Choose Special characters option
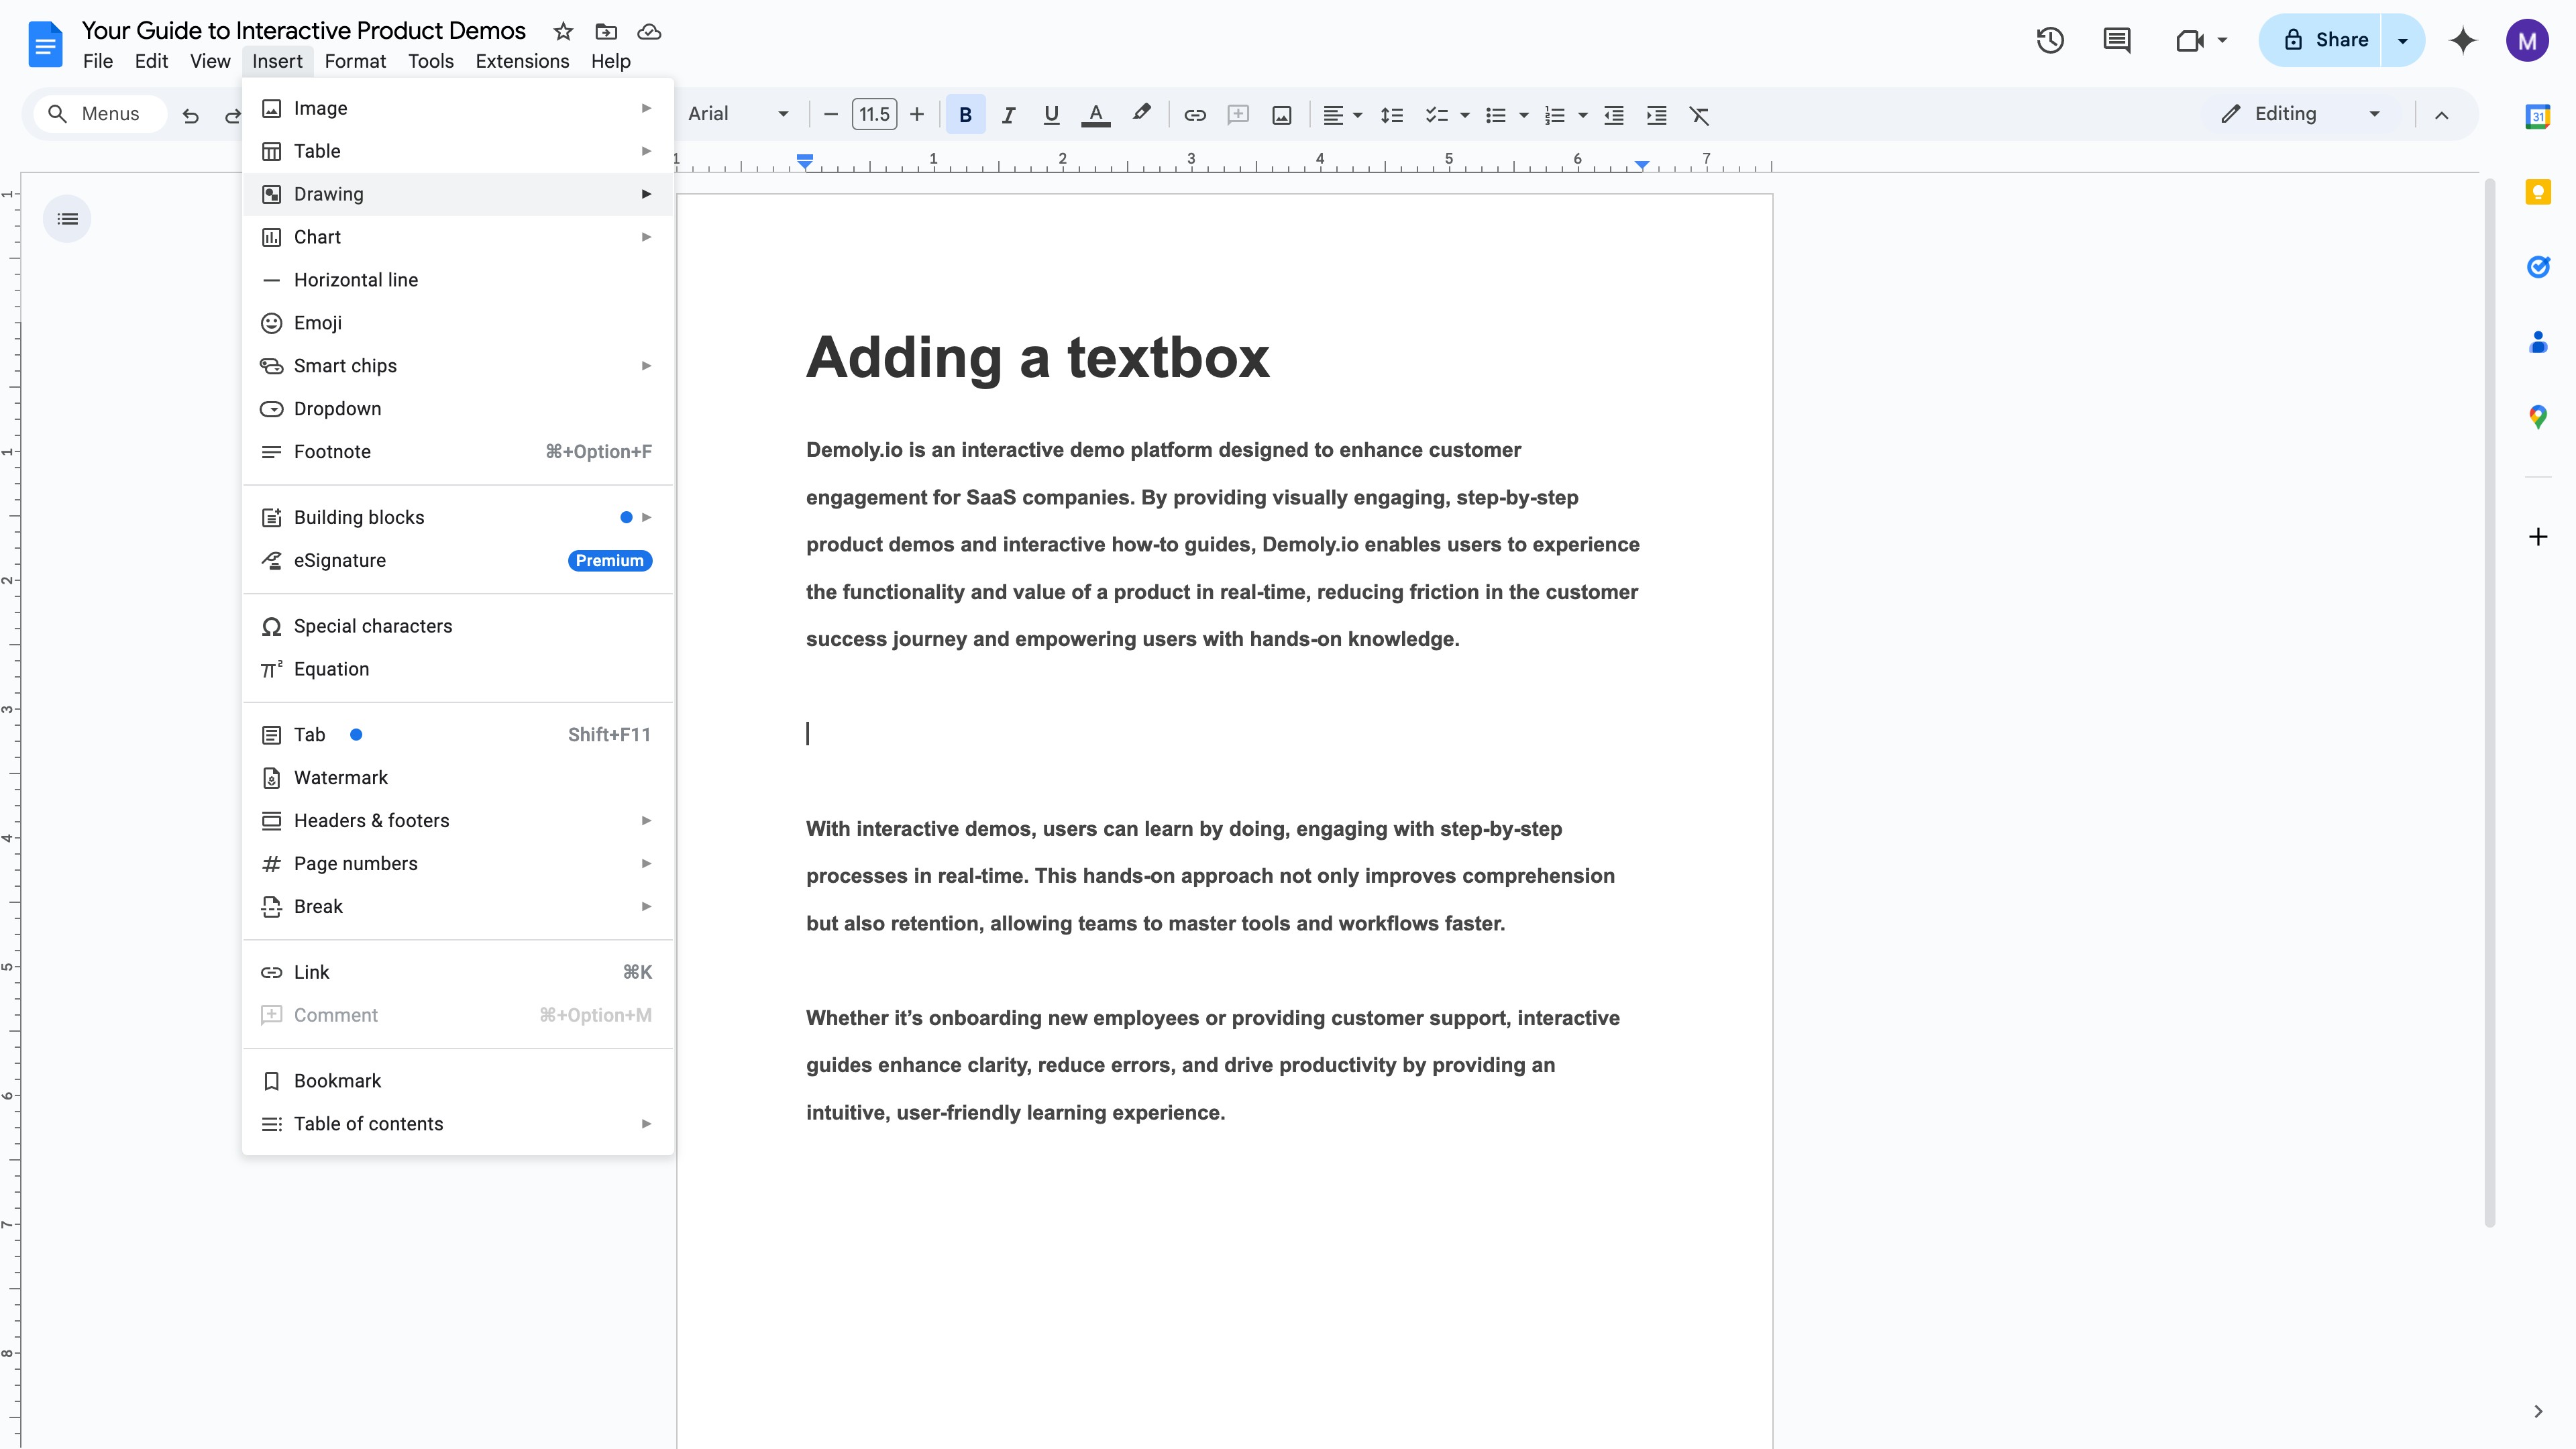The image size is (2576, 1449). point(457,626)
